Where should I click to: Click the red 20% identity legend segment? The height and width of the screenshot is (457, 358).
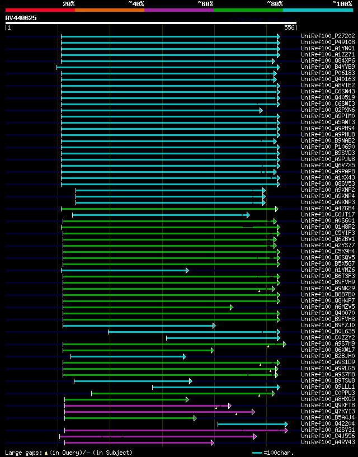point(40,10)
